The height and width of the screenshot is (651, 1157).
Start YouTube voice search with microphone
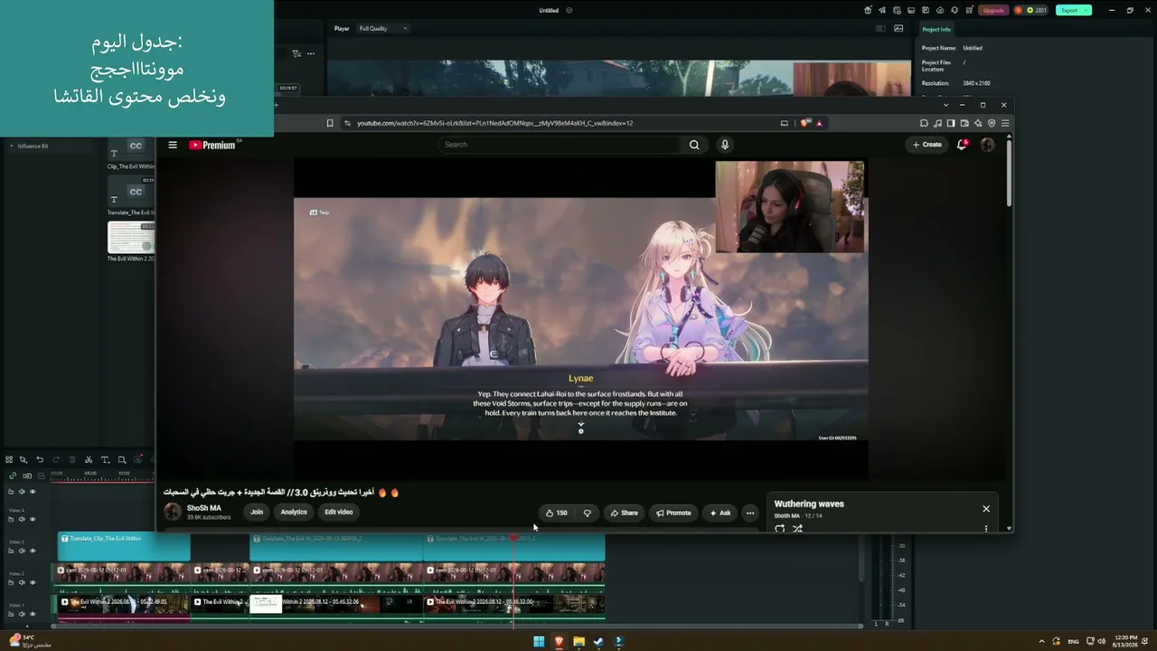tap(724, 145)
